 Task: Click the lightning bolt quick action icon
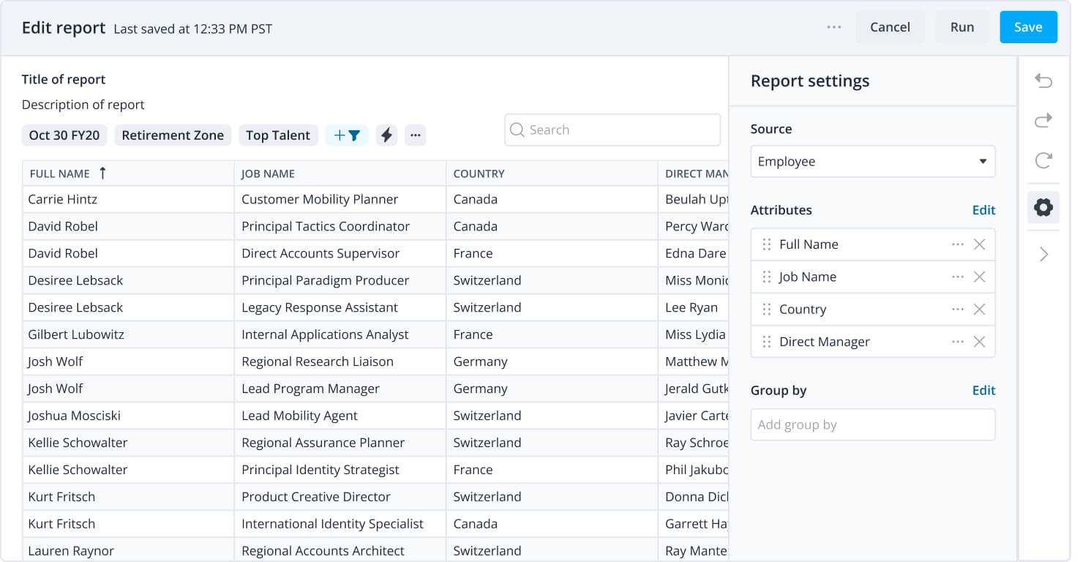coord(386,135)
